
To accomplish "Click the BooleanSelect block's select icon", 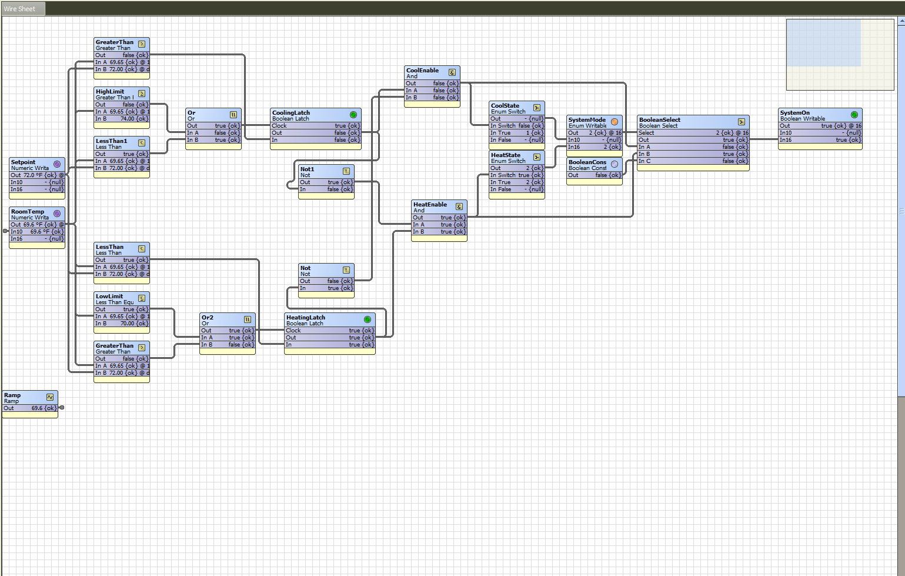I will pos(742,122).
